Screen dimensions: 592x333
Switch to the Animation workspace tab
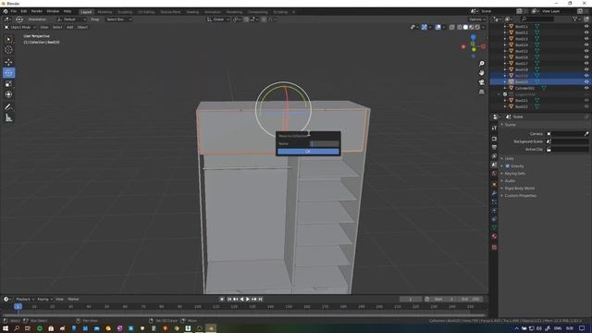tap(213, 12)
